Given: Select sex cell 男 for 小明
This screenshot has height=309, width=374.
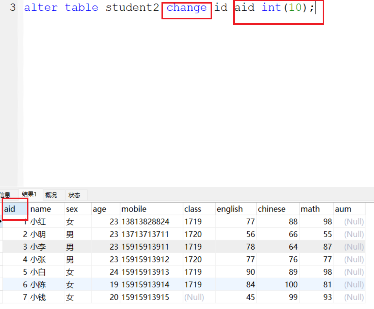Looking at the screenshot, I should coord(78,234).
